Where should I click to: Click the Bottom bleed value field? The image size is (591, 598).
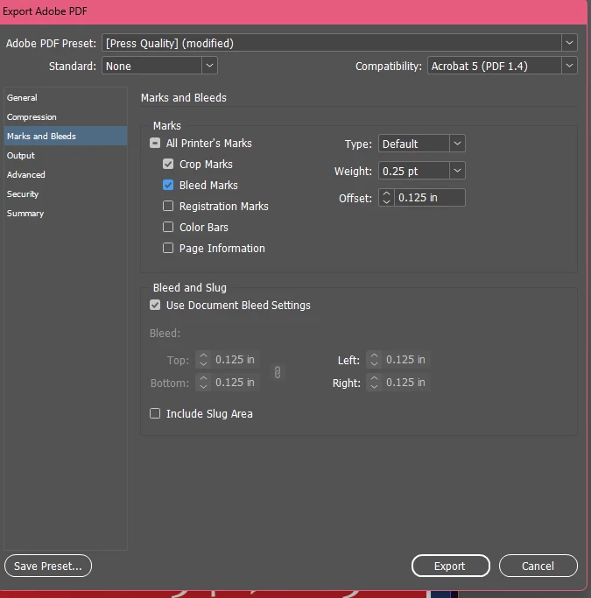(x=236, y=383)
